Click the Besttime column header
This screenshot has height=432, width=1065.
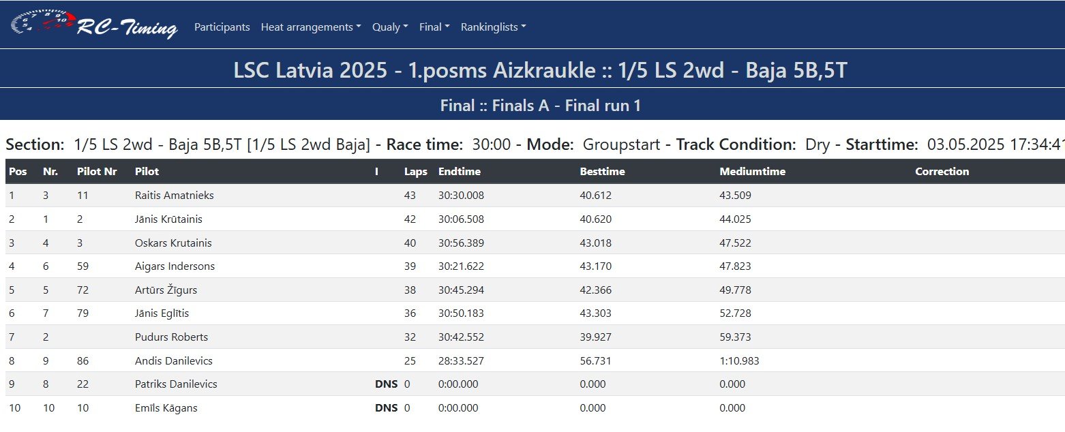point(602,172)
